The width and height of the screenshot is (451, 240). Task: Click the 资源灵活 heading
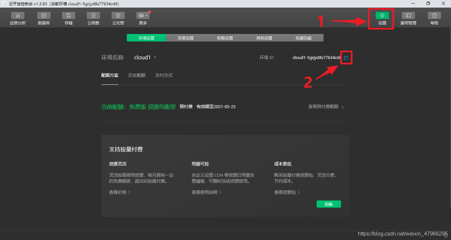(x=118, y=164)
